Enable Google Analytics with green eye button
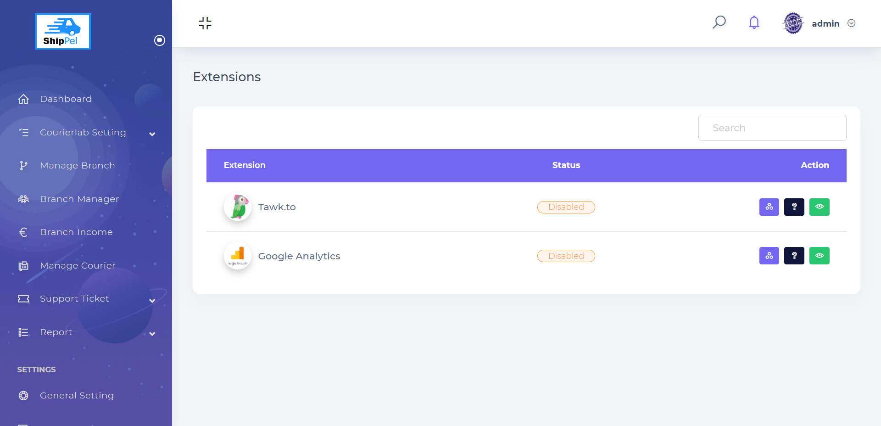881x426 pixels. (x=820, y=256)
